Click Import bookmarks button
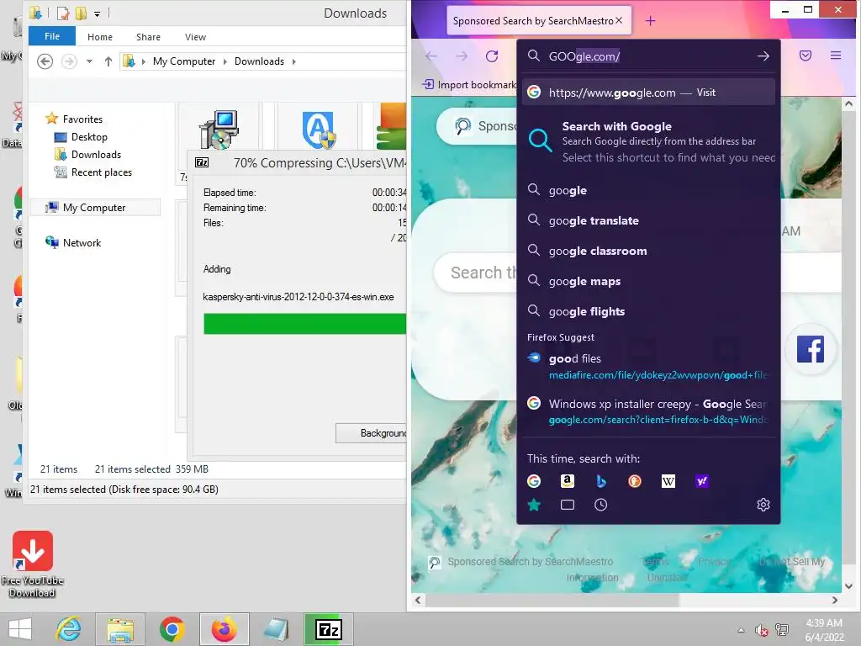The image size is (861, 646). 469,85
